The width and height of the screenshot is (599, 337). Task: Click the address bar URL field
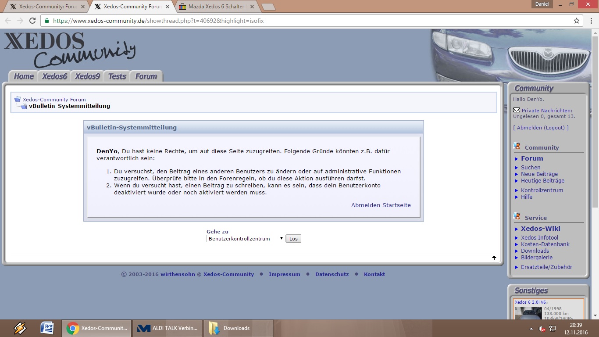pos(307,21)
